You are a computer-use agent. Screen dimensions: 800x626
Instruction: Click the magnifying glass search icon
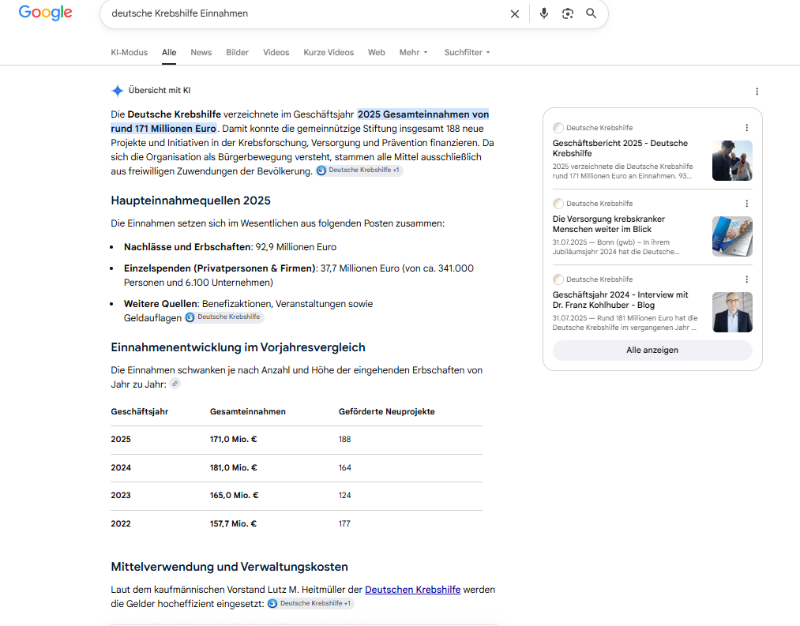591,13
